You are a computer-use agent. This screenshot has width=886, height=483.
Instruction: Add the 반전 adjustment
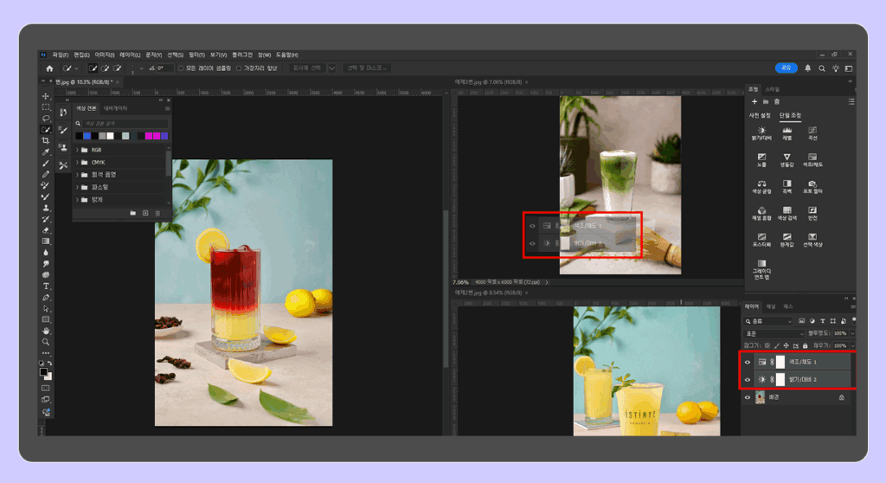(x=812, y=213)
